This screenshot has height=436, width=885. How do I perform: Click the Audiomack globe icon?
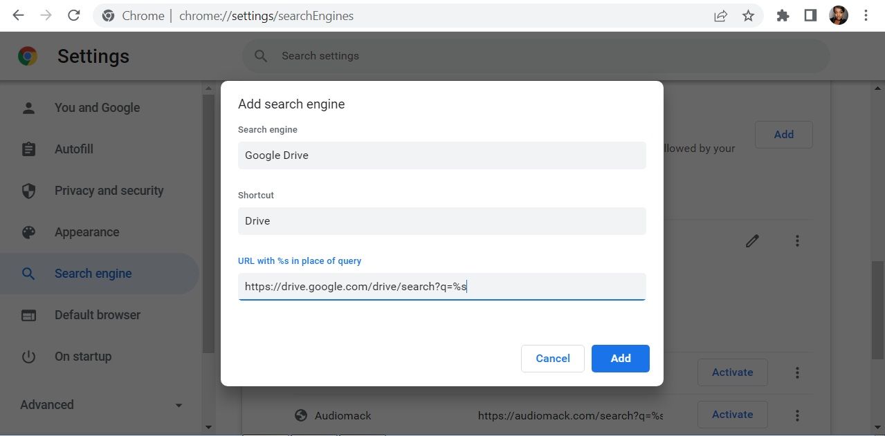coord(300,415)
